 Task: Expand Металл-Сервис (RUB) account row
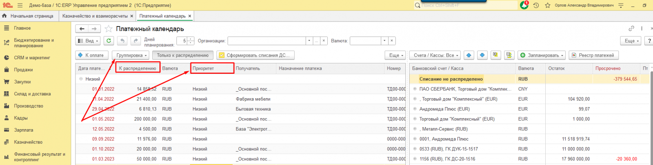tap(415, 129)
